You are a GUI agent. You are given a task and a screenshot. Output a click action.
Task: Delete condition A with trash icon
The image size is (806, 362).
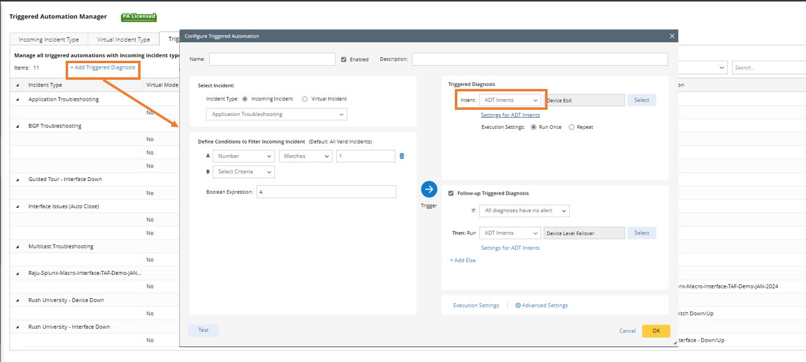402,156
